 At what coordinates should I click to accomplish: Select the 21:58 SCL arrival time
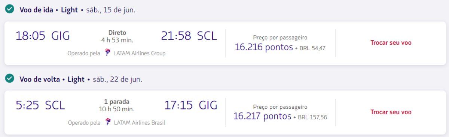(x=189, y=36)
